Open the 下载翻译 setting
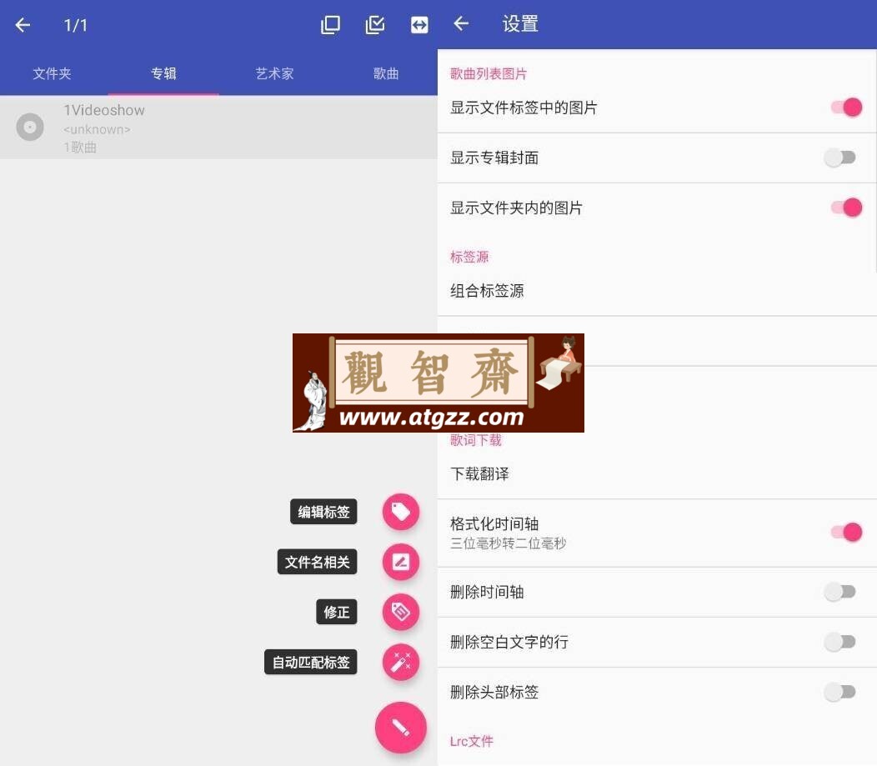 (x=657, y=474)
